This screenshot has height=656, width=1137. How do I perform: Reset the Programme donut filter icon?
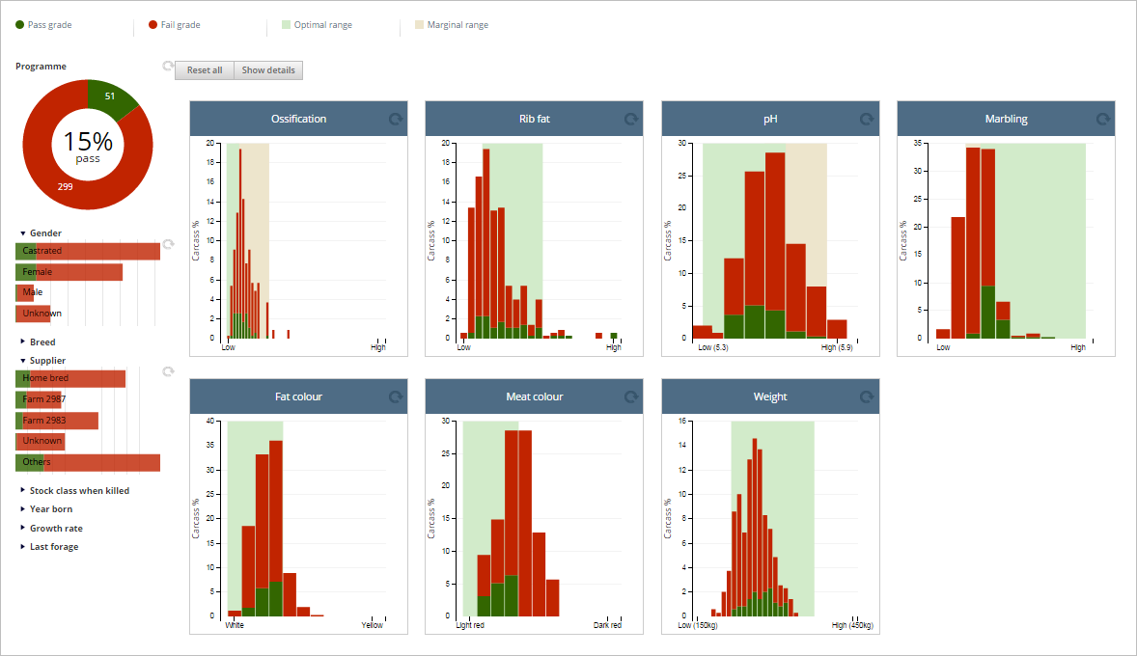(168, 66)
